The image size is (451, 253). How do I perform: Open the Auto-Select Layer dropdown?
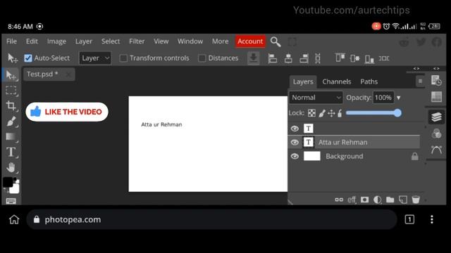coord(95,58)
